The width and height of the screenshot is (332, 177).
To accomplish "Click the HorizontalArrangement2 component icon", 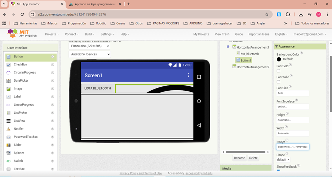I will tap(234, 67).
